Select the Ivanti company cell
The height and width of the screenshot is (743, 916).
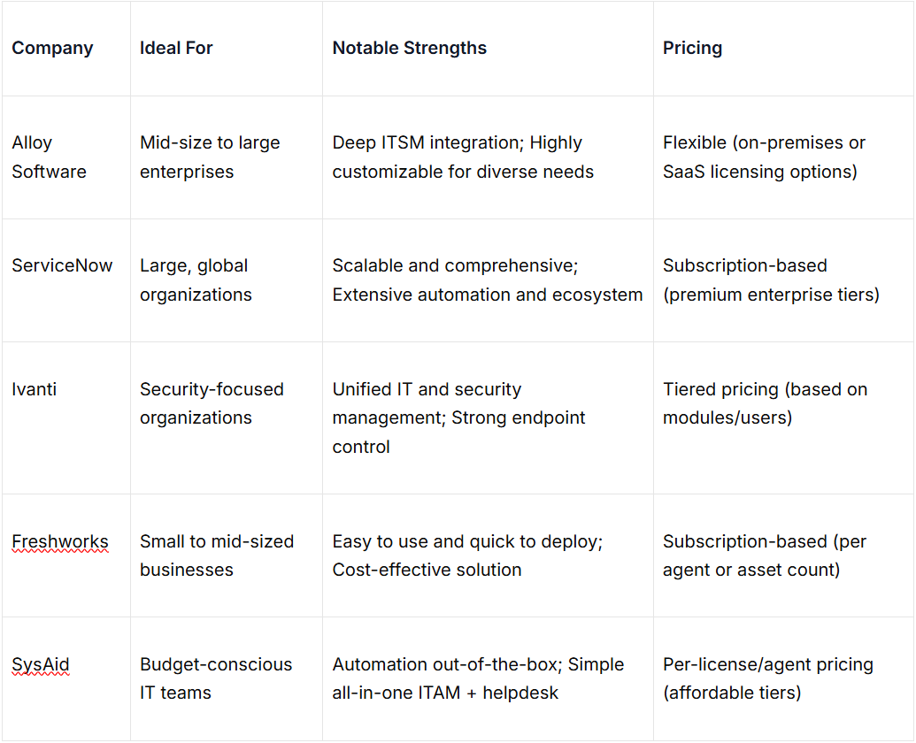coord(35,389)
